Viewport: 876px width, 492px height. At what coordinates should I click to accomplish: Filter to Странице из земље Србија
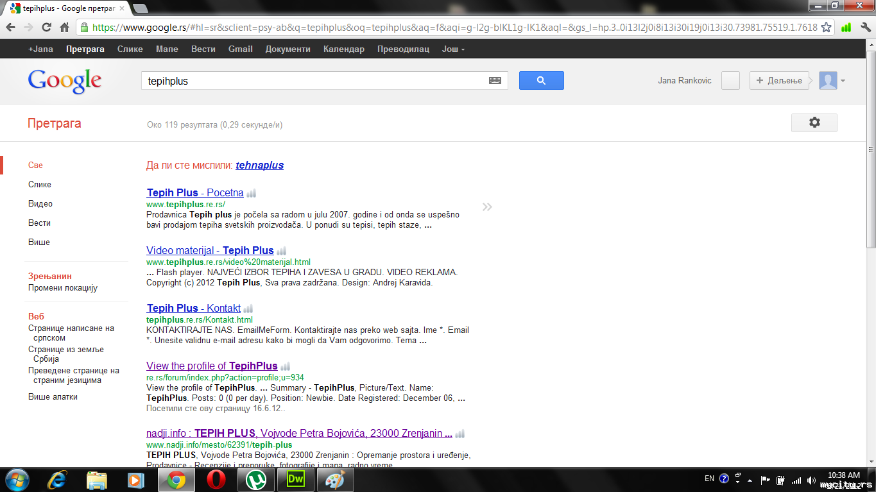66,354
